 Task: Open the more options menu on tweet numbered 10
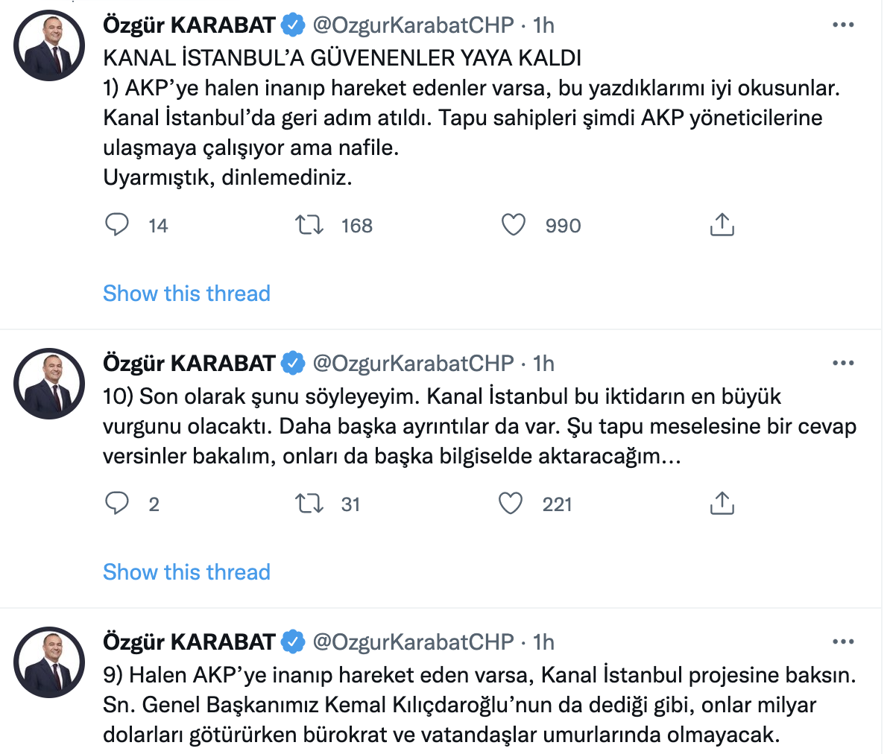842,362
